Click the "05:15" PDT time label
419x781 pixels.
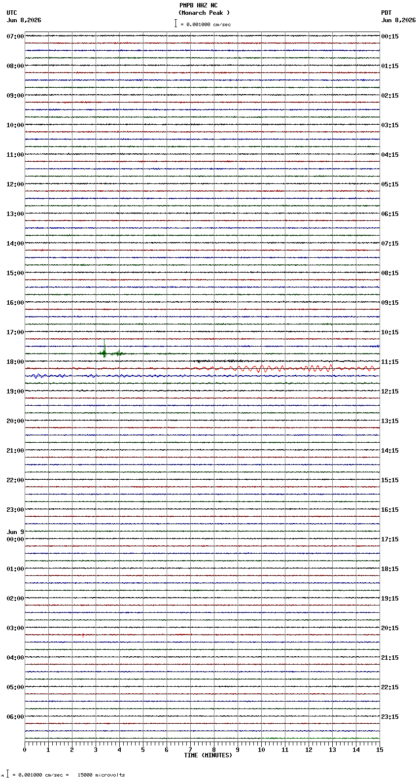pyautogui.click(x=390, y=184)
